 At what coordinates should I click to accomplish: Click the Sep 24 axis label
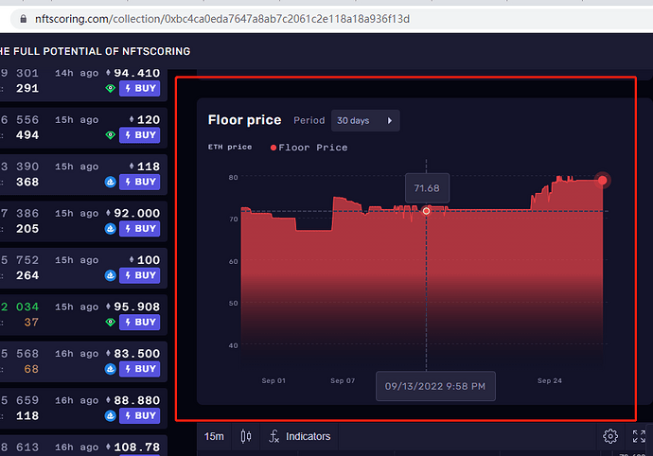point(549,380)
